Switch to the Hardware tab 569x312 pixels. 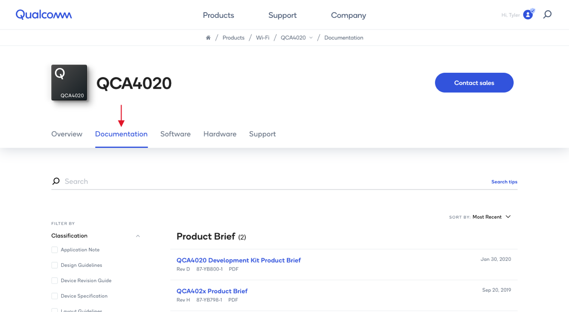pos(219,134)
